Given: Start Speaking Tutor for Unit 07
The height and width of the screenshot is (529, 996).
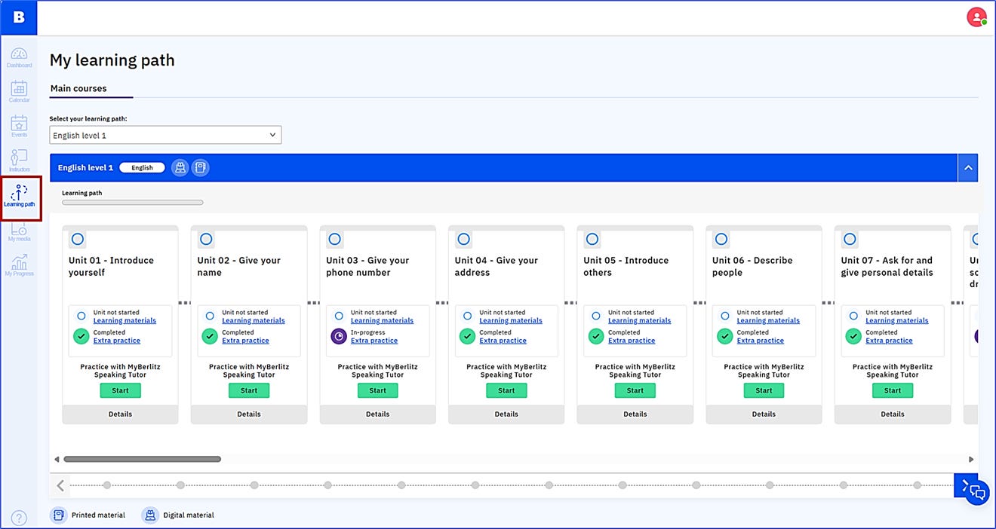Looking at the screenshot, I should [893, 390].
